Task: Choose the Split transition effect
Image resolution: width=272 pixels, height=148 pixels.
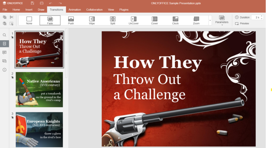Action: coord(113,20)
